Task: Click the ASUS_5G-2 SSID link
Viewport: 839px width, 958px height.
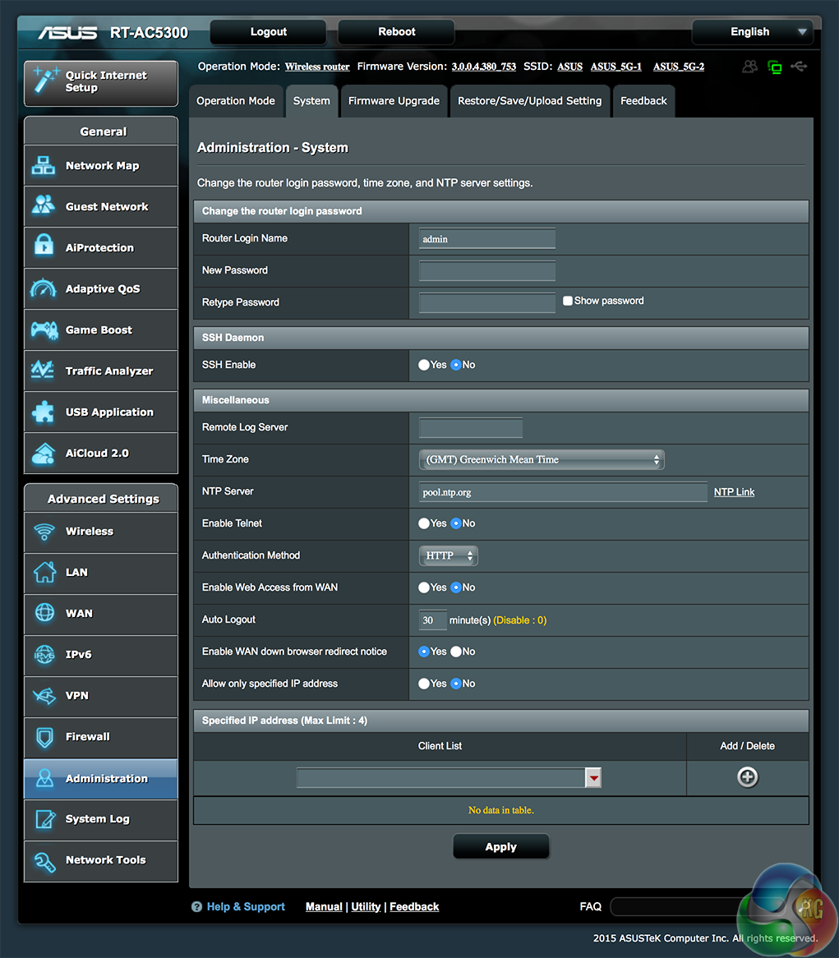Action: [x=678, y=67]
